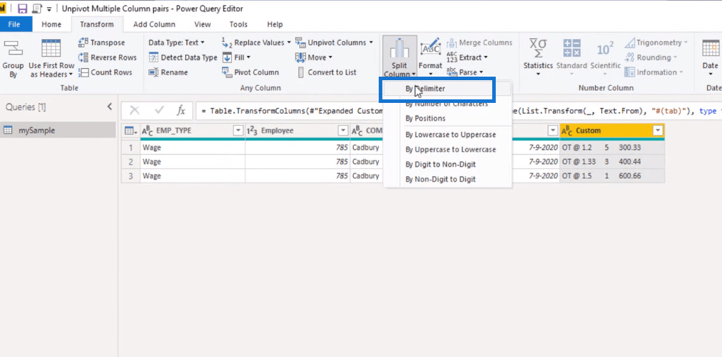The height and width of the screenshot is (357, 722).
Task: Switch to the View tab
Action: pyautogui.click(x=203, y=24)
